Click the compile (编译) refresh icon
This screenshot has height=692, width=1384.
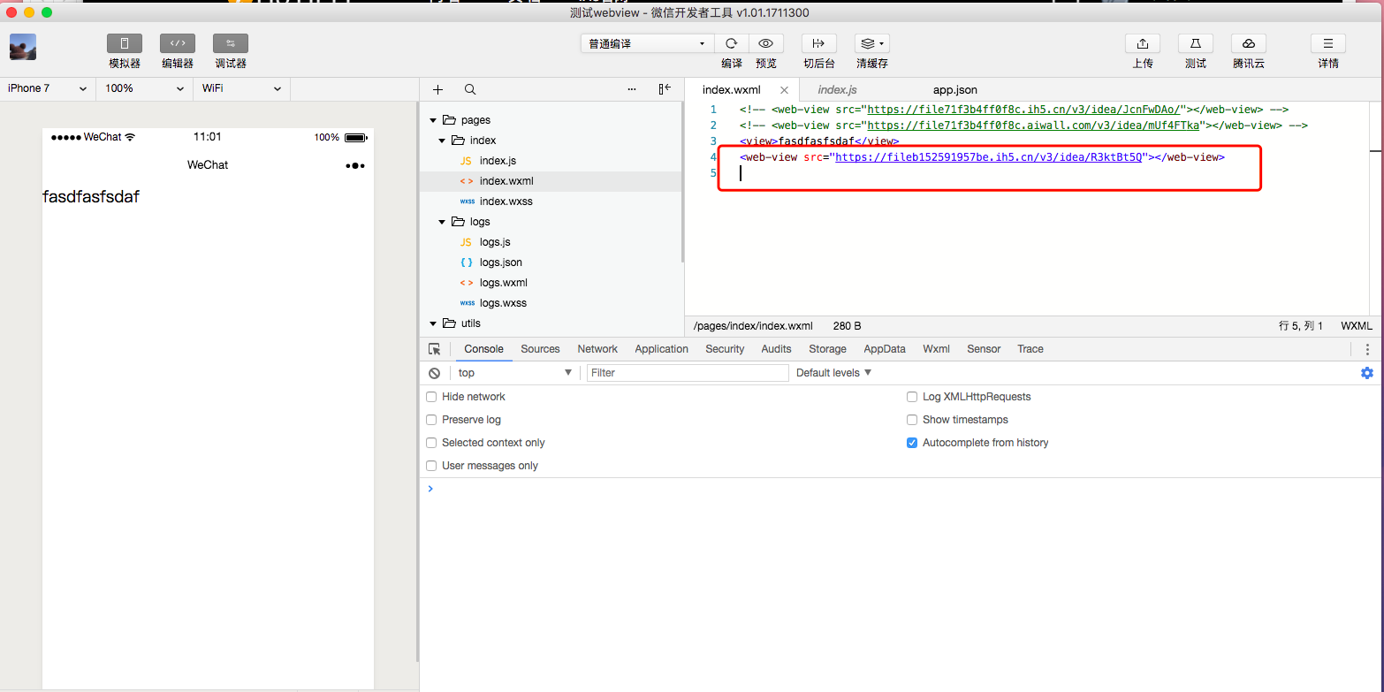[731, 43]
